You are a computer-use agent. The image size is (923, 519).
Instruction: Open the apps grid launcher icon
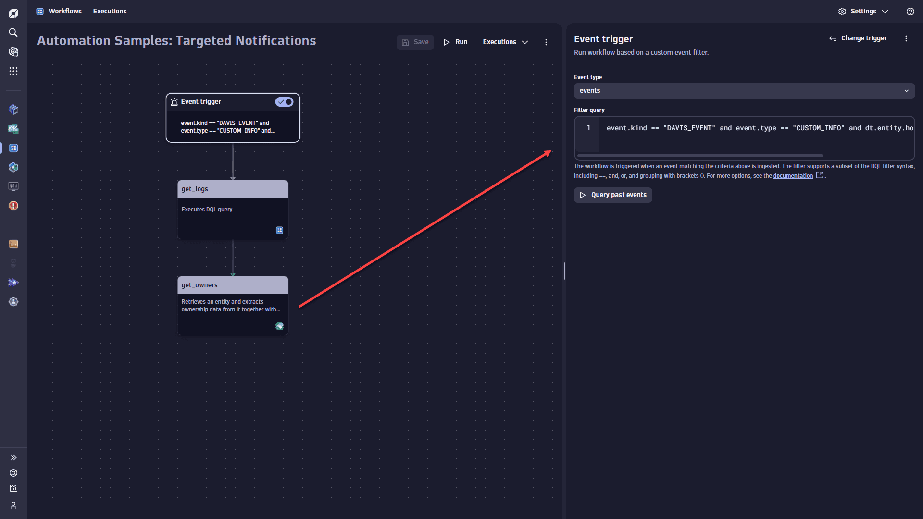(x=13, y=71)
